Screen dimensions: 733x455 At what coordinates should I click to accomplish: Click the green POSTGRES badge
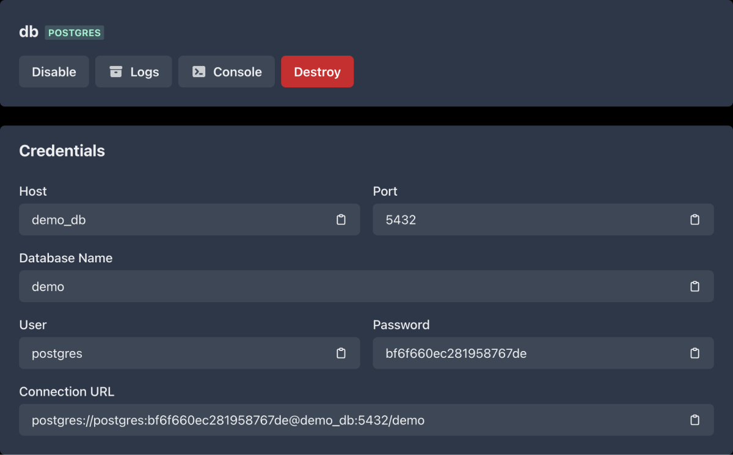(75, 32)
